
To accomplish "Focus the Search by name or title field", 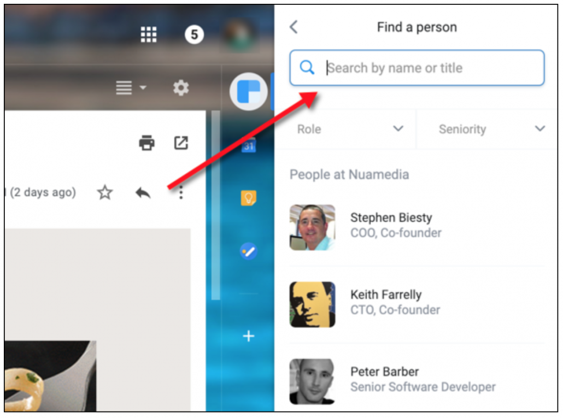I will [x=417, y=68].
